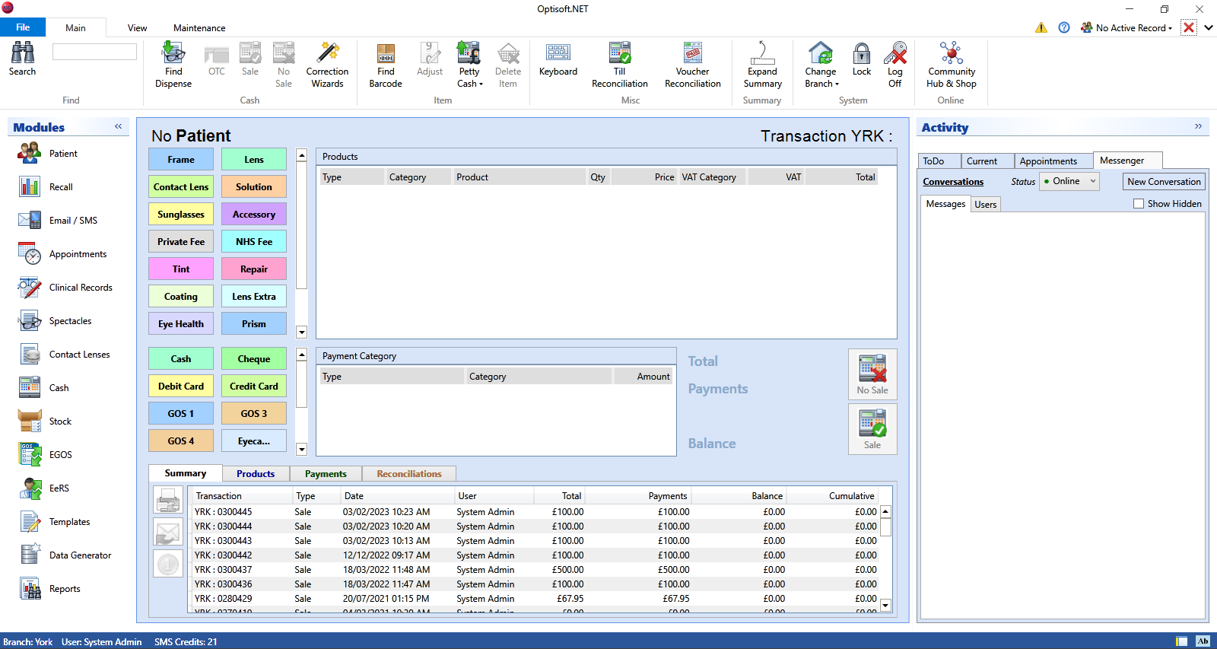The height and width of the screenshot is (649, 1217).
Task: Click the Sunglasses button
Action: tap(181, 215)
